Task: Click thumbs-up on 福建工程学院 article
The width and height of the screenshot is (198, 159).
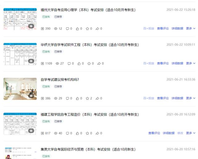Action: 77,133
